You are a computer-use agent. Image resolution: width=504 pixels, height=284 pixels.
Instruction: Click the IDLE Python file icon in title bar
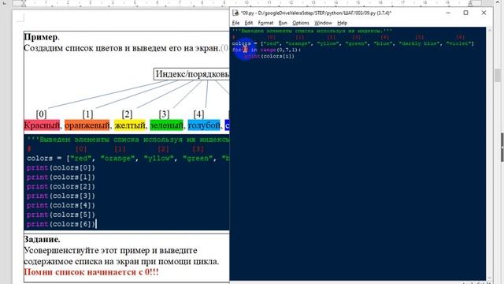click(235, 13)
